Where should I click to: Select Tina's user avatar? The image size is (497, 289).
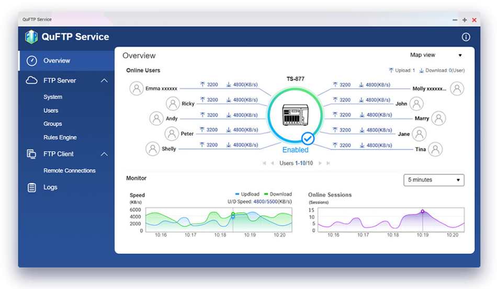(435, 149)
